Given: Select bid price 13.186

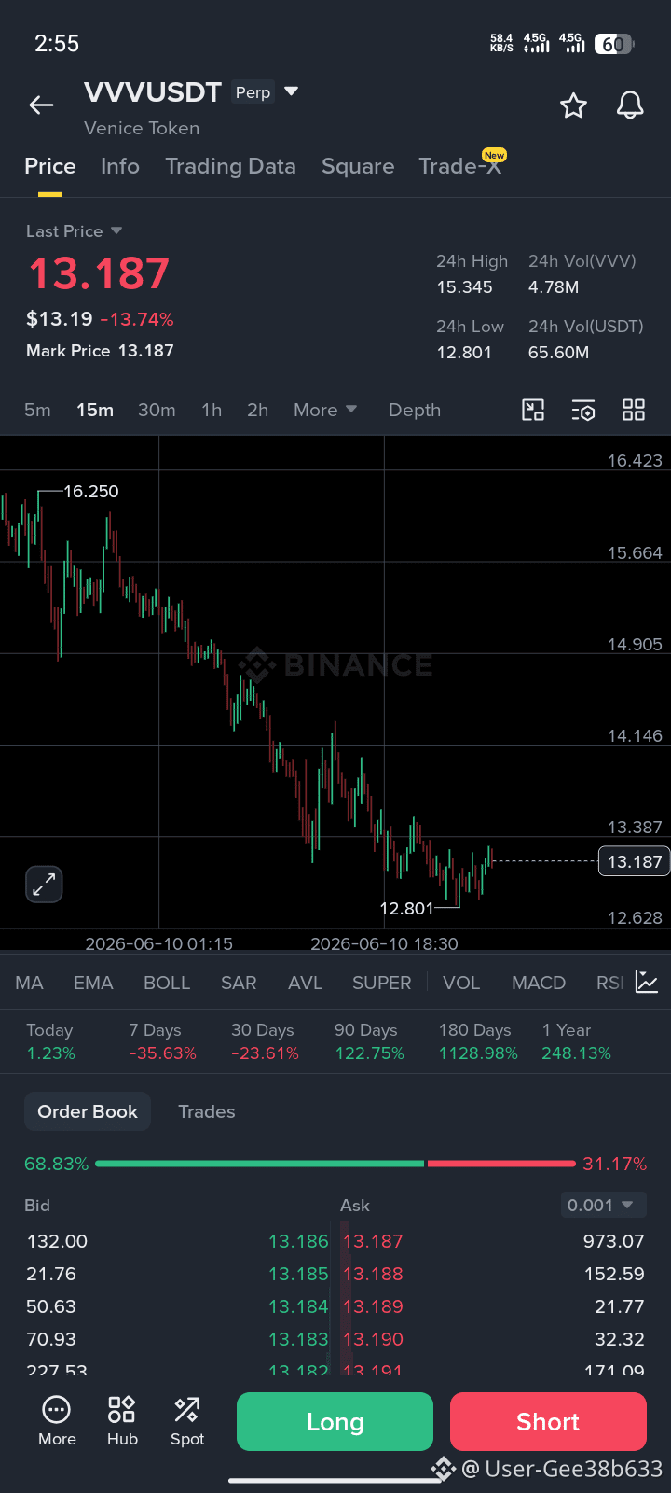Looking at the screenshot, I should pos(298,1241).
